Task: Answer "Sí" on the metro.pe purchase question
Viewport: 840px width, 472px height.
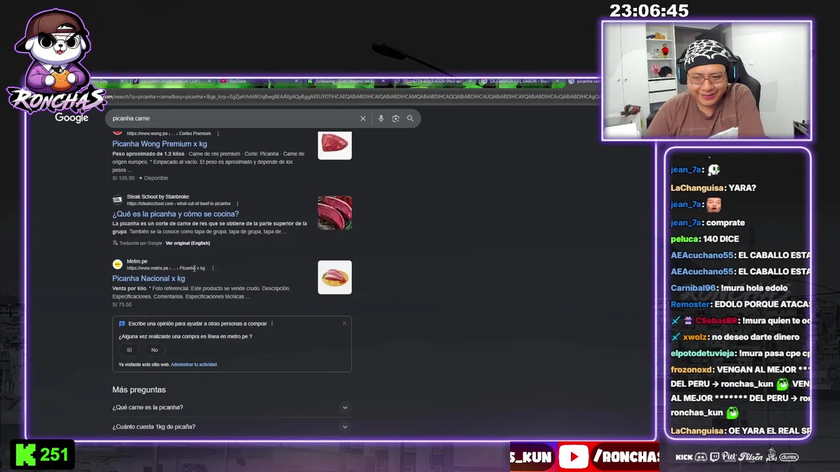Action: point(129,350)
